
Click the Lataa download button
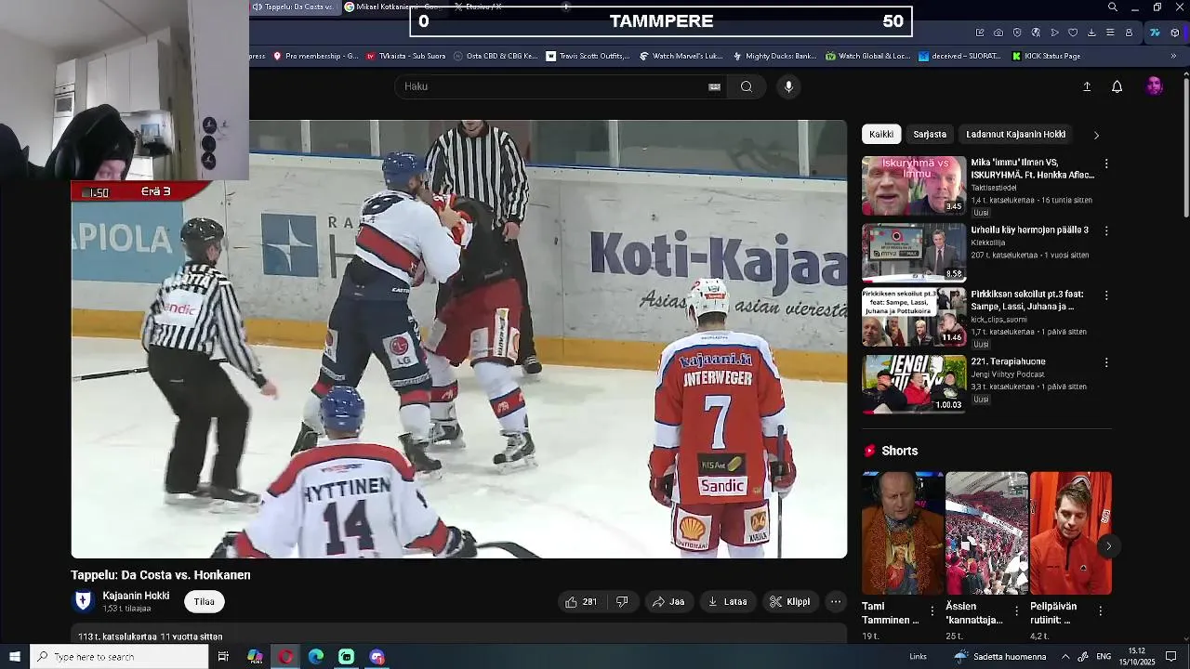point(727,601)
